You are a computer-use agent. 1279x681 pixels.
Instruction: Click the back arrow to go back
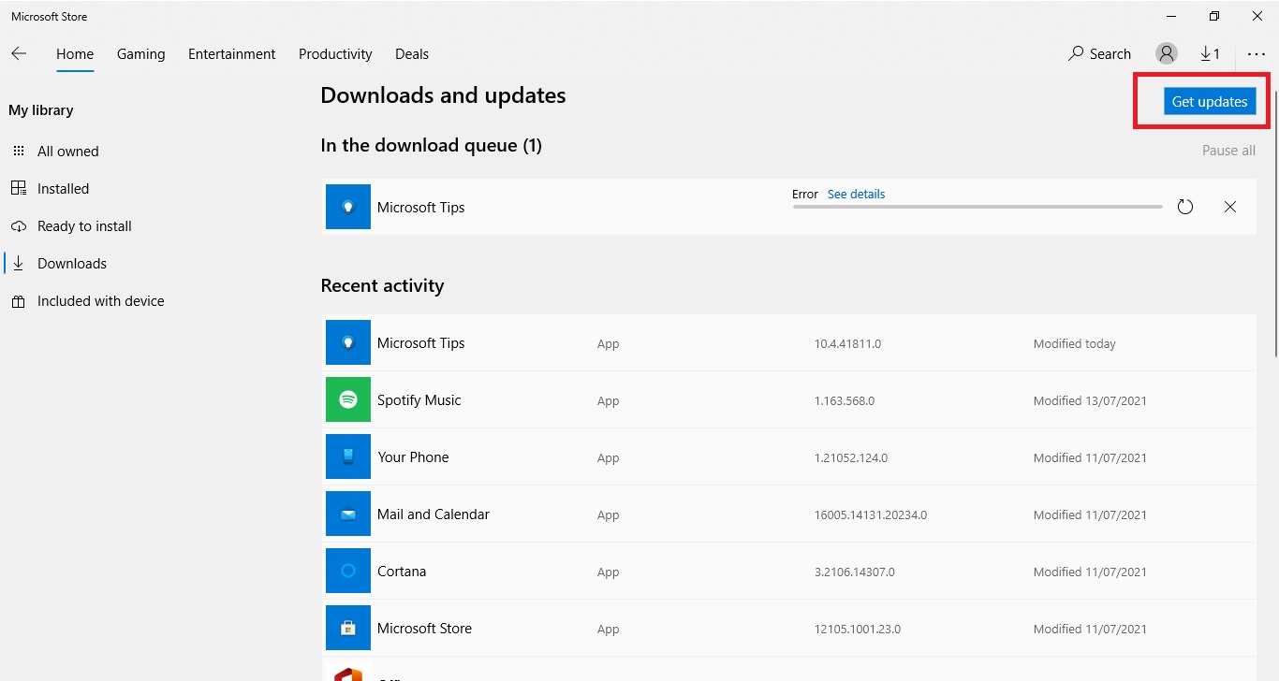pyautogui.click(x=19, y=53)
